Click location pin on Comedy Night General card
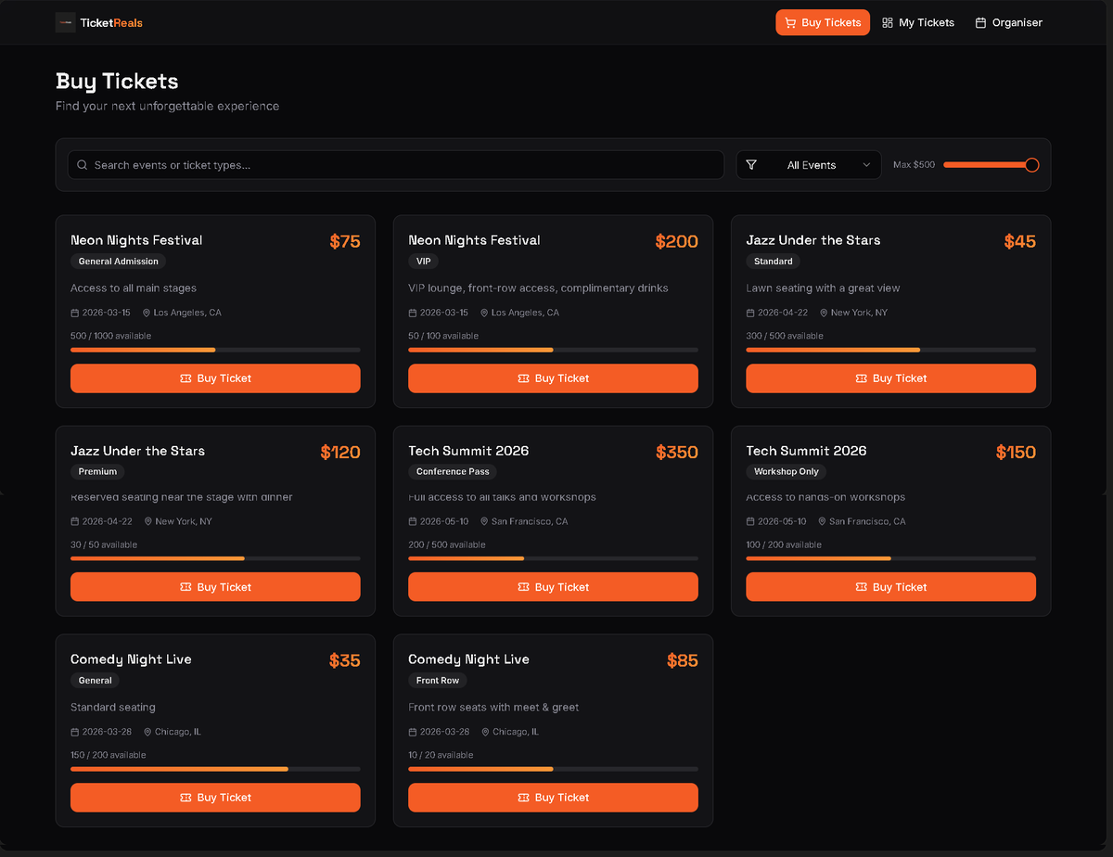This screenshot has width=1113, height=857. 148,732
